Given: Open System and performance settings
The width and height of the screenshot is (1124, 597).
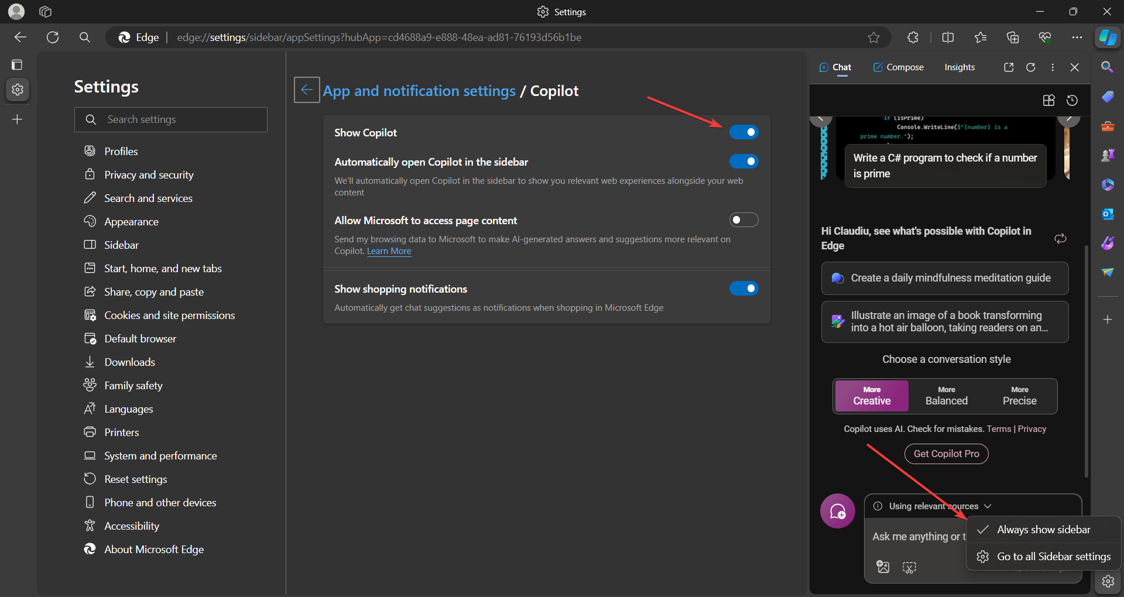Looking at the screenshot, I should click(160, 455).
